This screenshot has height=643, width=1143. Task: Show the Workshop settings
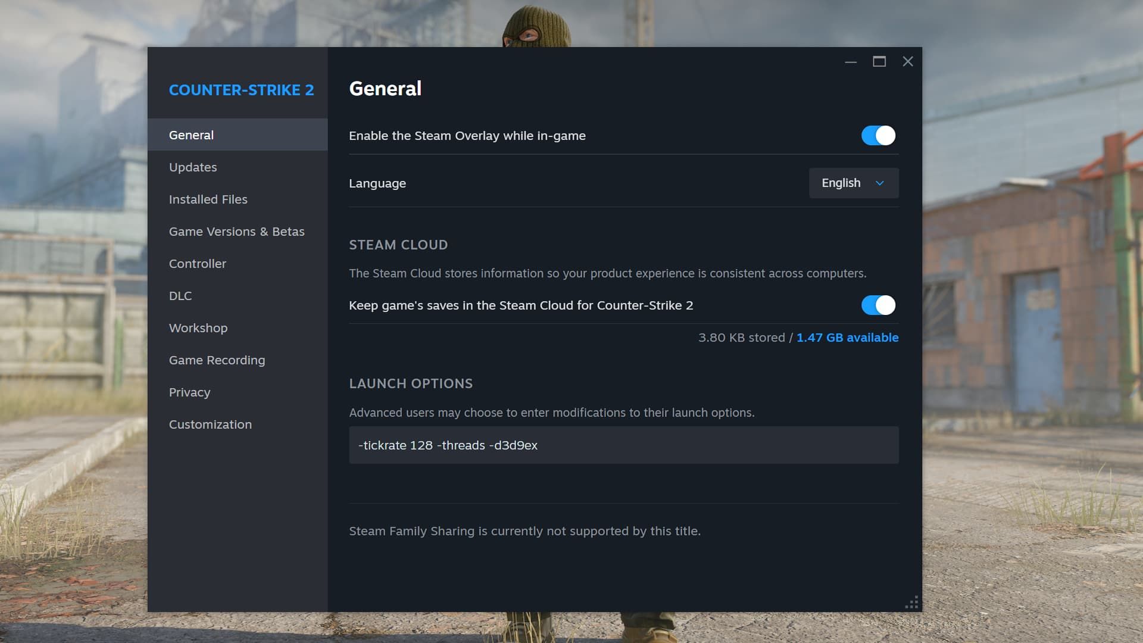pyautogui.click(x=238, y=328)
